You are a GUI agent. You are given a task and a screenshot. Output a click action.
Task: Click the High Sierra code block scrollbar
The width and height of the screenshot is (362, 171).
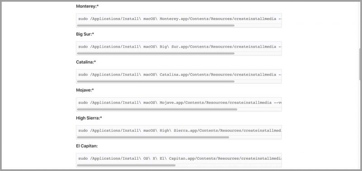click(153, 138)
